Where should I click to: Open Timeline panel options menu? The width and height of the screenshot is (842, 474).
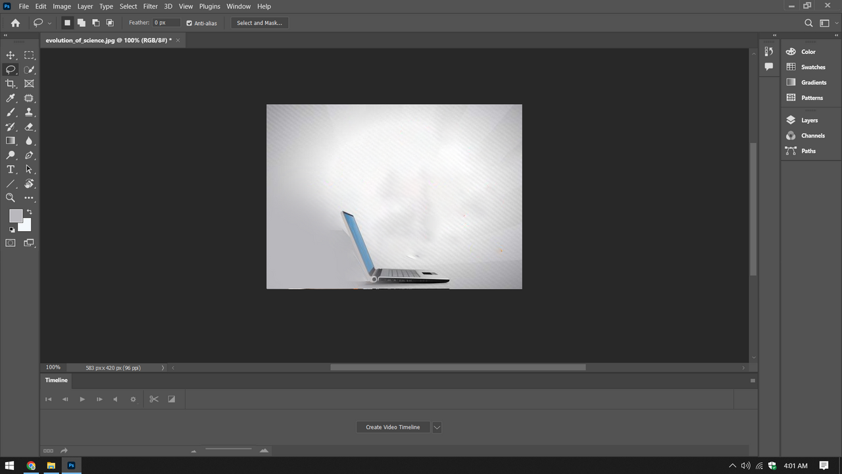753,381
